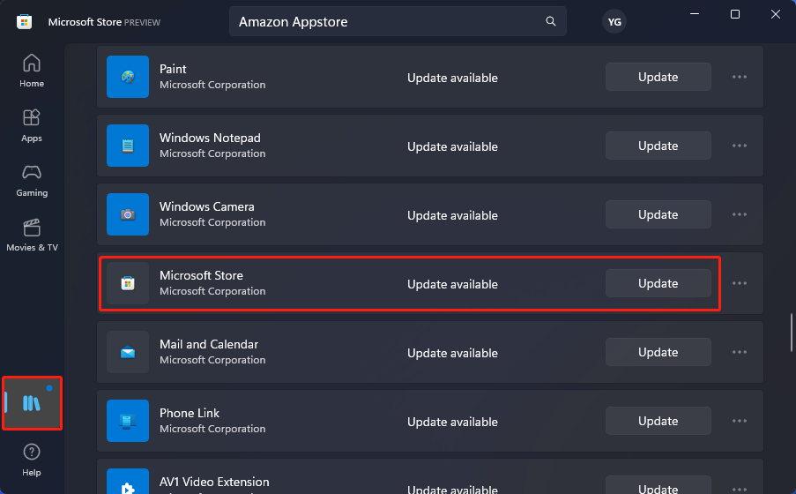This screenshot has width=796, height=494.
Task: Update the Paint app
Action: pyautogui.click(x=658, y=77)
